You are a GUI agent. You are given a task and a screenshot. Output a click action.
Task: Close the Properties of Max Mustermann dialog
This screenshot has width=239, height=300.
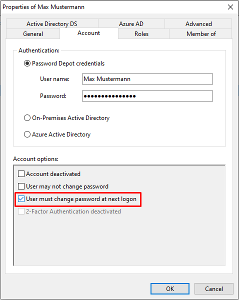coord(230,7)
